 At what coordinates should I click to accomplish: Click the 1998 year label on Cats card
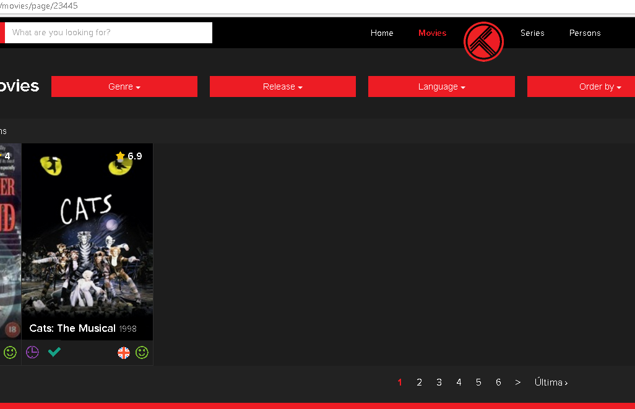click(127, 329)
